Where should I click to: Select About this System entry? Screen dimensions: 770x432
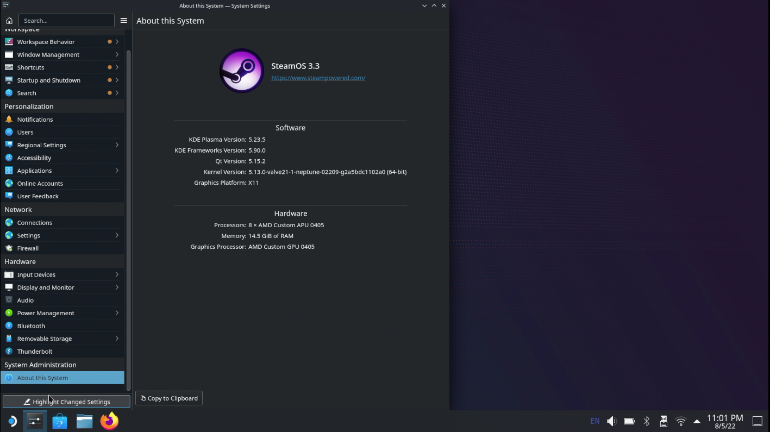(x=62, y=378)
